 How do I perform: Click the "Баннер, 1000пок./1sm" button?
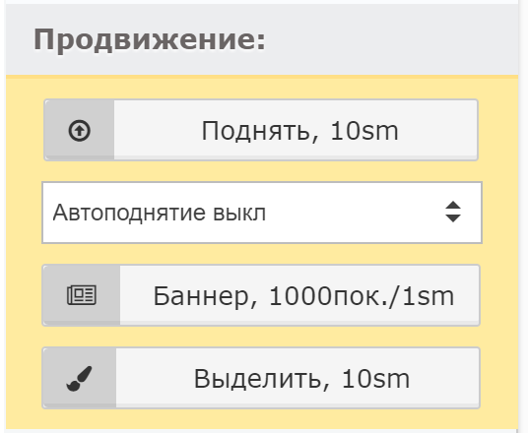coord(261,295)
